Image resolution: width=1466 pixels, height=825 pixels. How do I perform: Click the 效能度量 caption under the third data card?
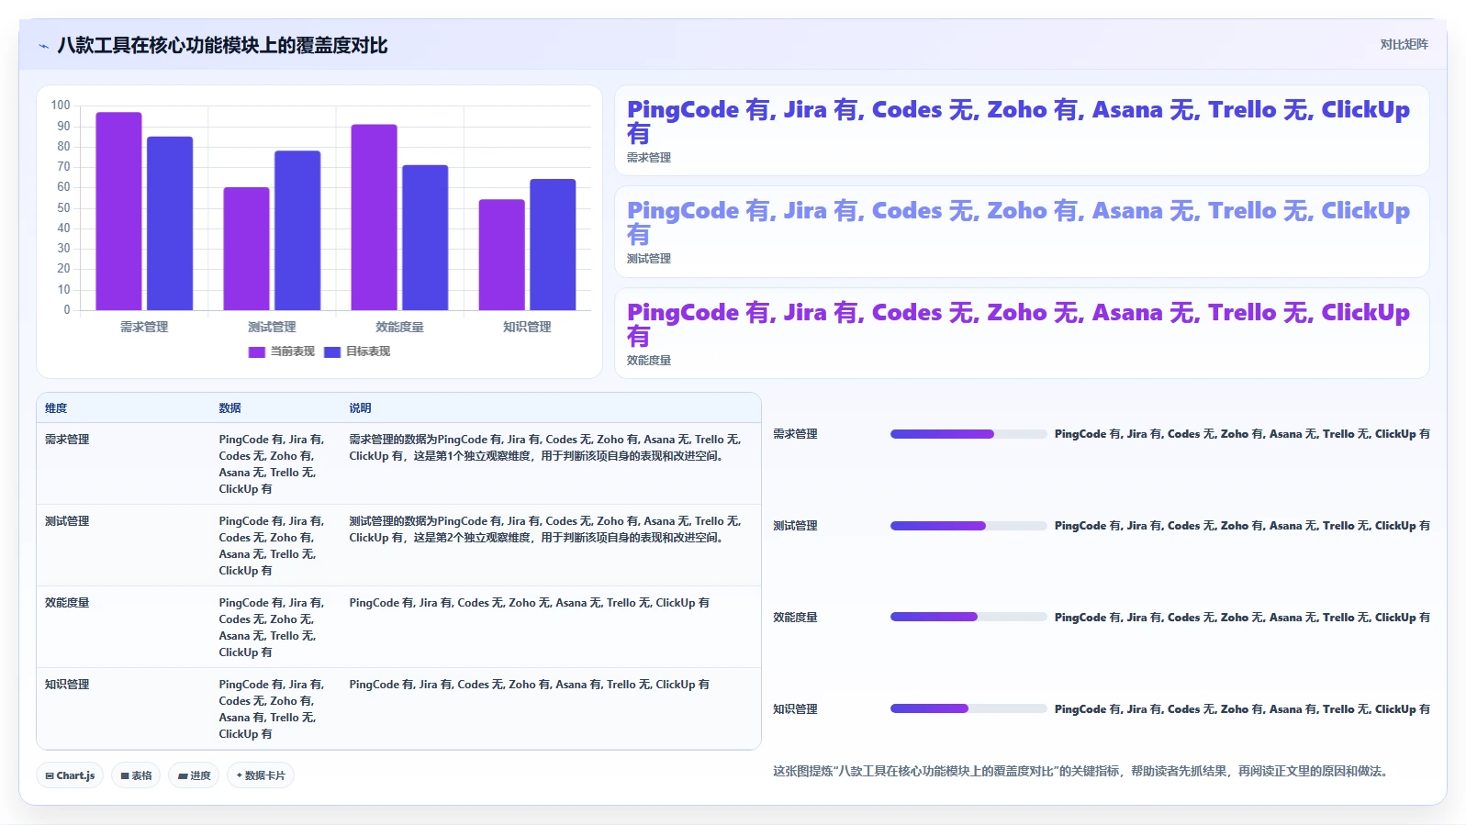point(649,361)
